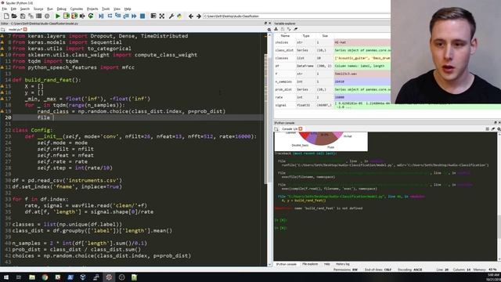
Task: Switch to the Help bottom tab
Action: tap(327, 264)
